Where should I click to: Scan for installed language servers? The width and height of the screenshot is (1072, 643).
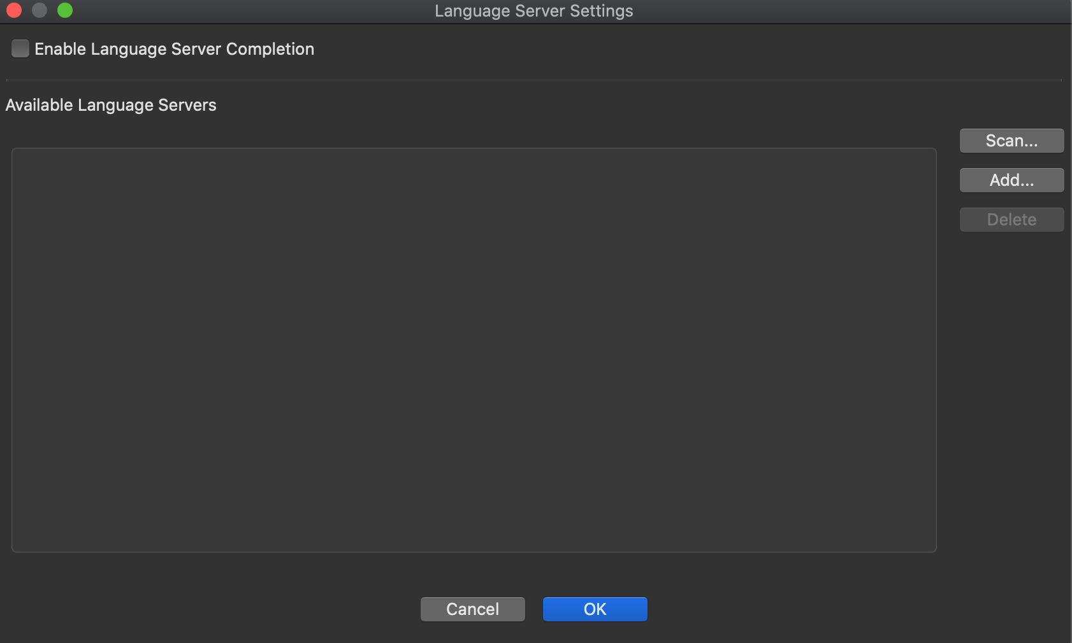(1011, 141)
